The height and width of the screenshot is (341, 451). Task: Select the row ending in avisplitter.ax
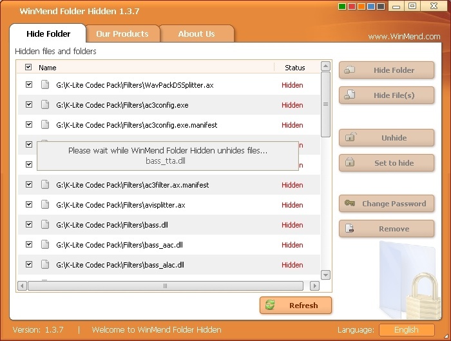click(169, 205)
